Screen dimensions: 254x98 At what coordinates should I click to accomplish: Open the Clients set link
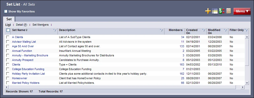click(x=16, y=64)
